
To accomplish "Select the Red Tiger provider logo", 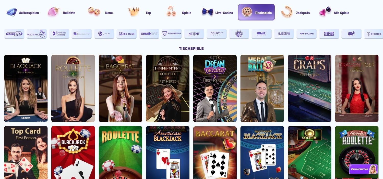I will [x=127, y=34].
